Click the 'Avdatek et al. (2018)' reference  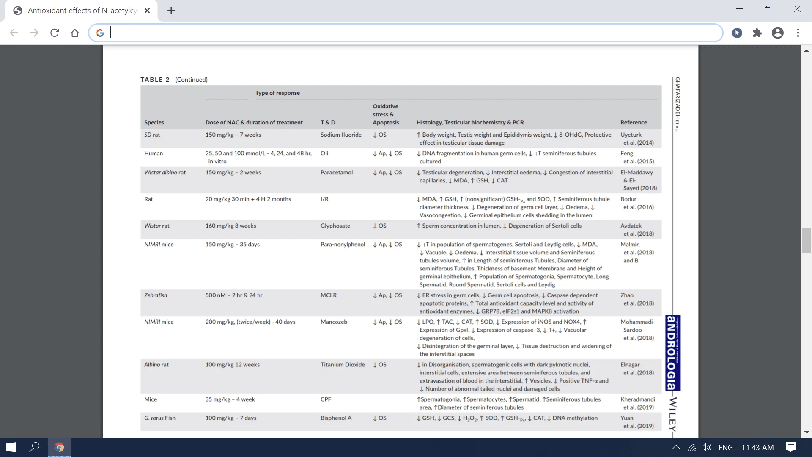coord(637,230)
